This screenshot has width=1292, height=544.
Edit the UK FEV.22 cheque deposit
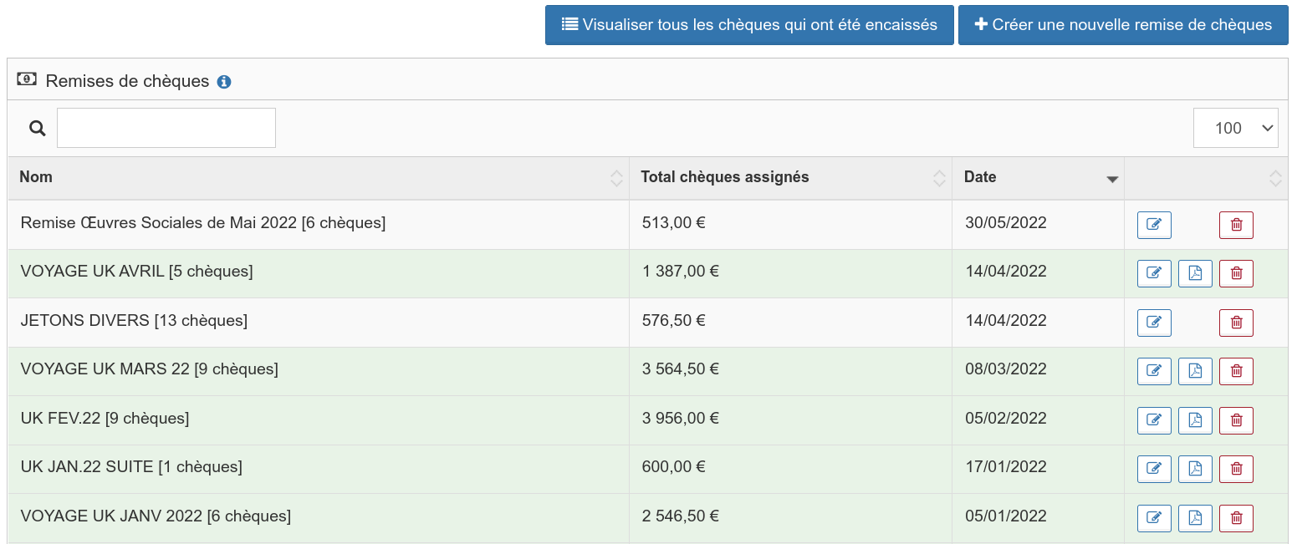[1154, 420]
